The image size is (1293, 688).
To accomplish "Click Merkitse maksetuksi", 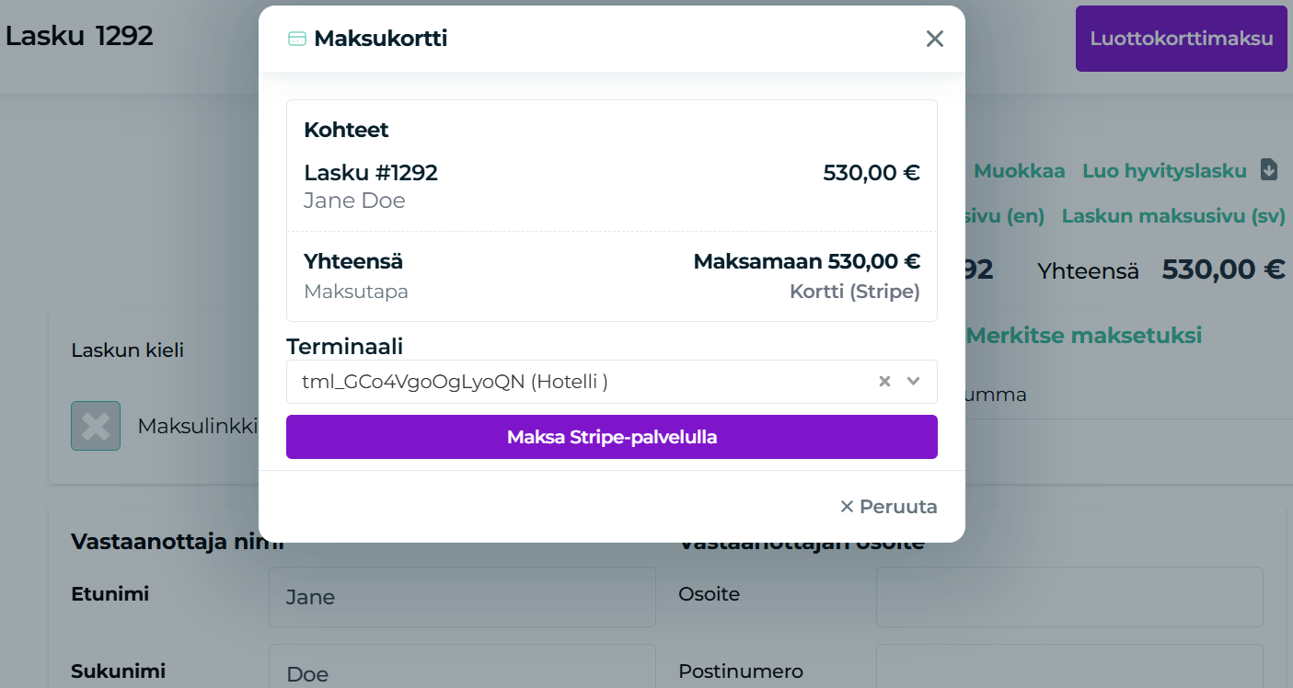I will tap(1084, 336).
